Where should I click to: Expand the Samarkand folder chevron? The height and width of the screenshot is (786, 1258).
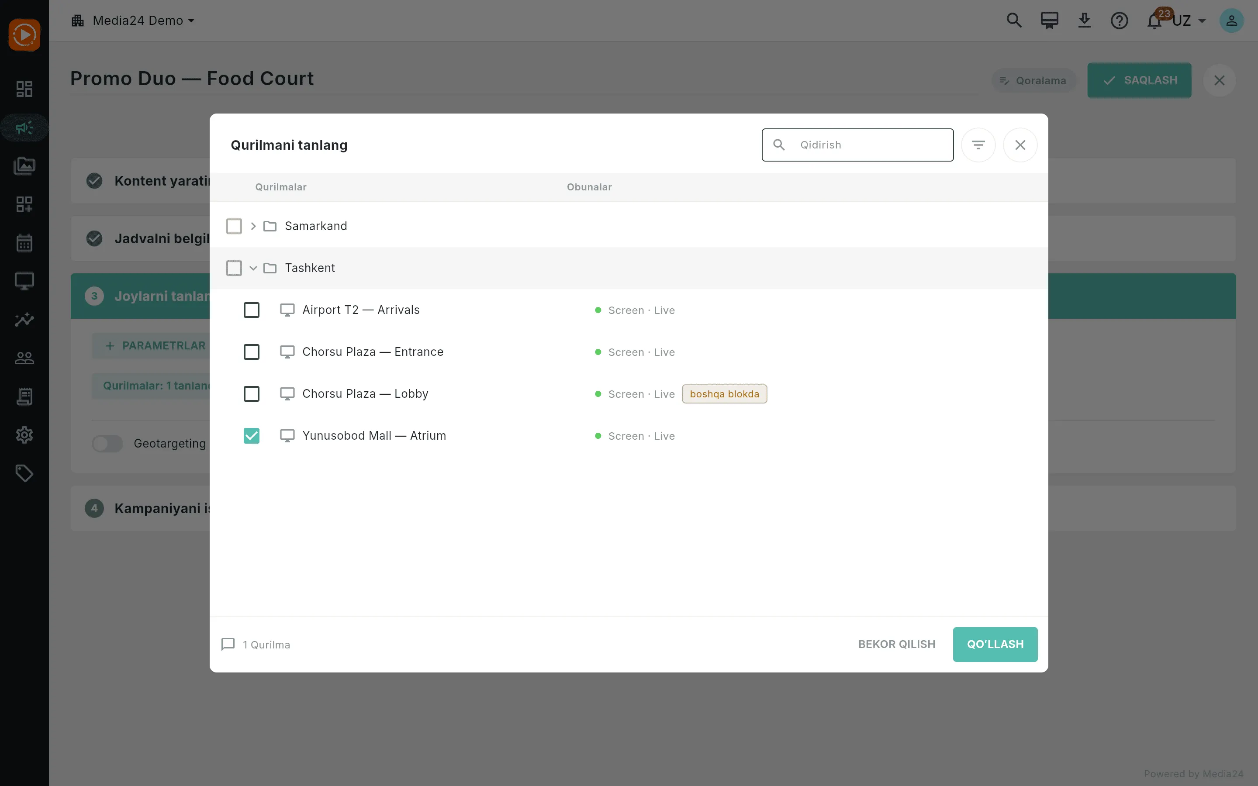[x=253, y=226]
